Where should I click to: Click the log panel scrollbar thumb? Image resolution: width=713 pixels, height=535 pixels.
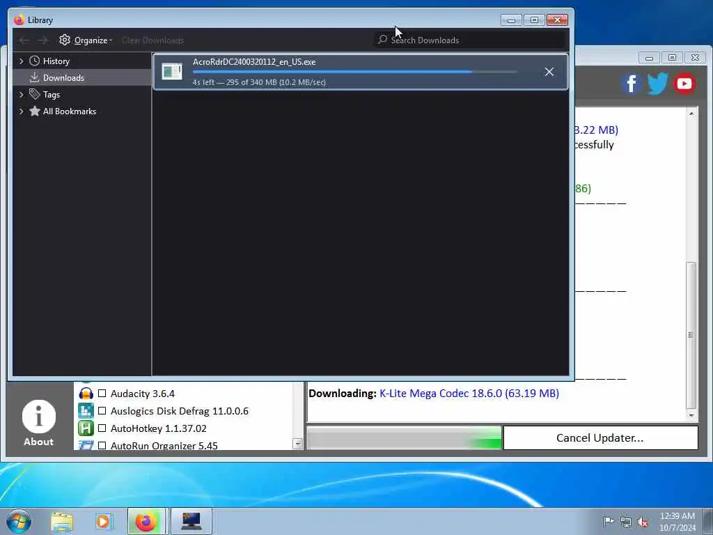tap(691, 335)
